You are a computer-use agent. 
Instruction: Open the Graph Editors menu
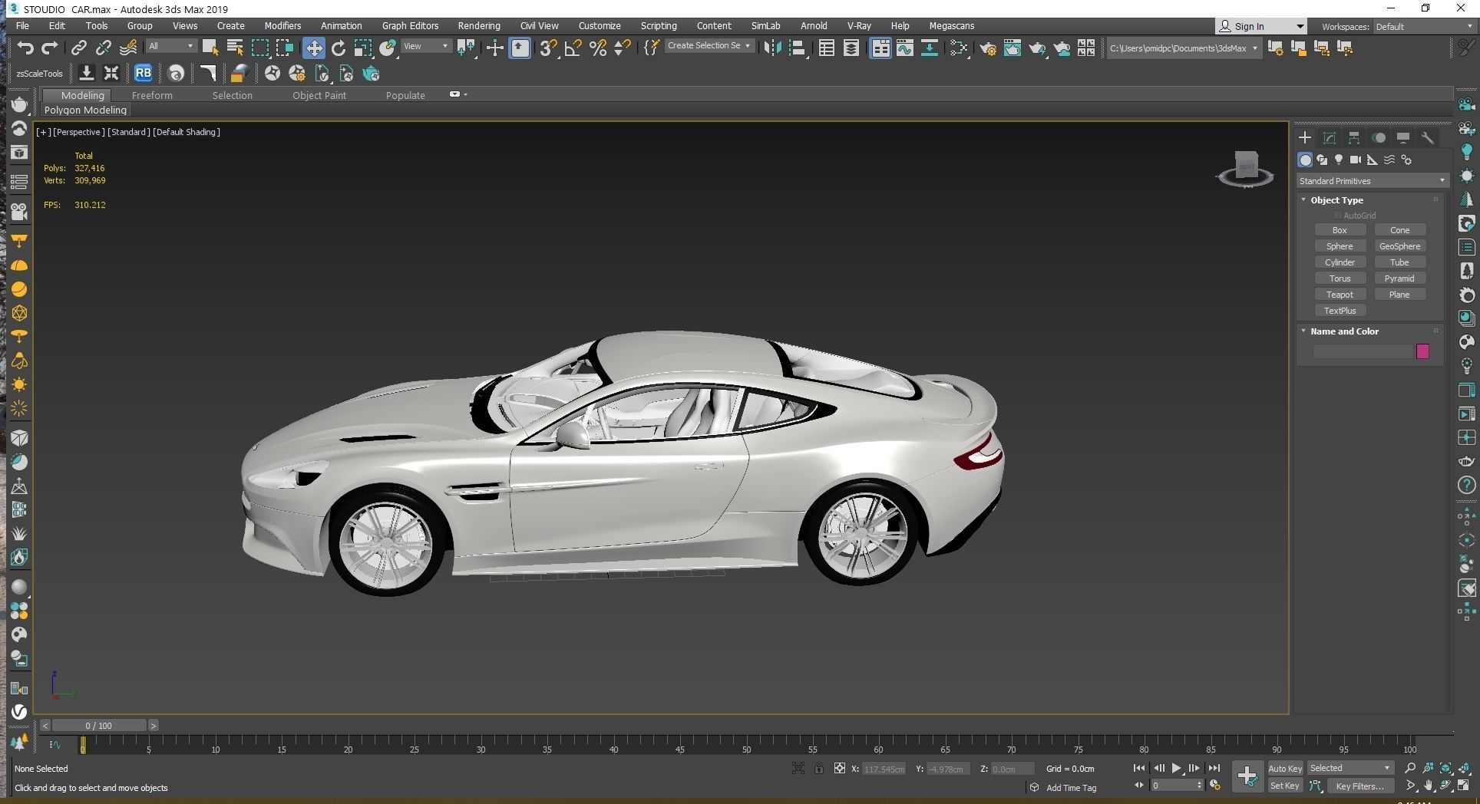click(x=410, y=26)
